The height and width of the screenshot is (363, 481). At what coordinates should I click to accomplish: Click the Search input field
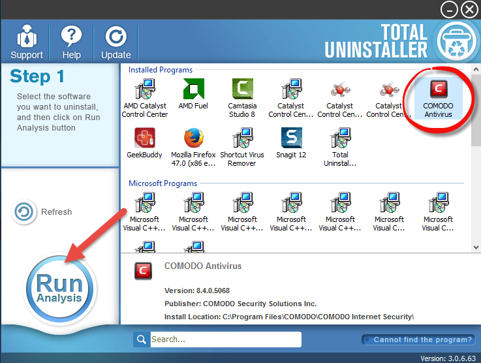225,339
